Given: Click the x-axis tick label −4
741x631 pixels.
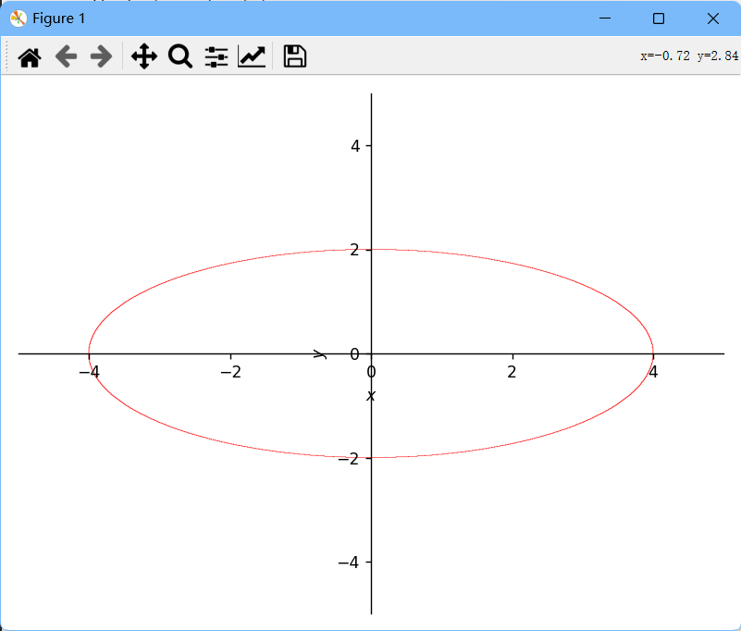Looking at the screenshot, I should pyautogui.click(x=90, y=373).
